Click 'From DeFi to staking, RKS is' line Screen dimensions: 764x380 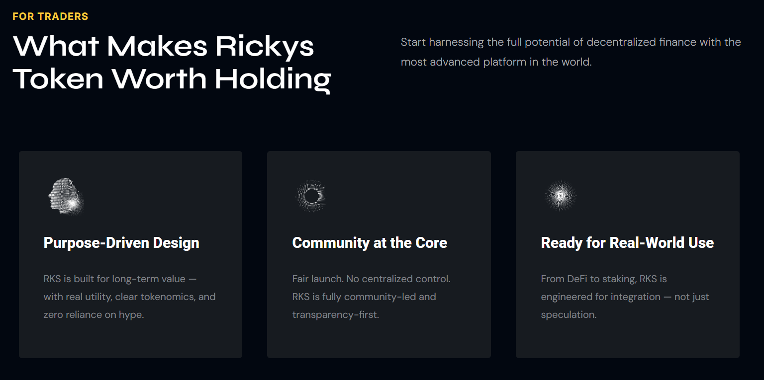603,279
